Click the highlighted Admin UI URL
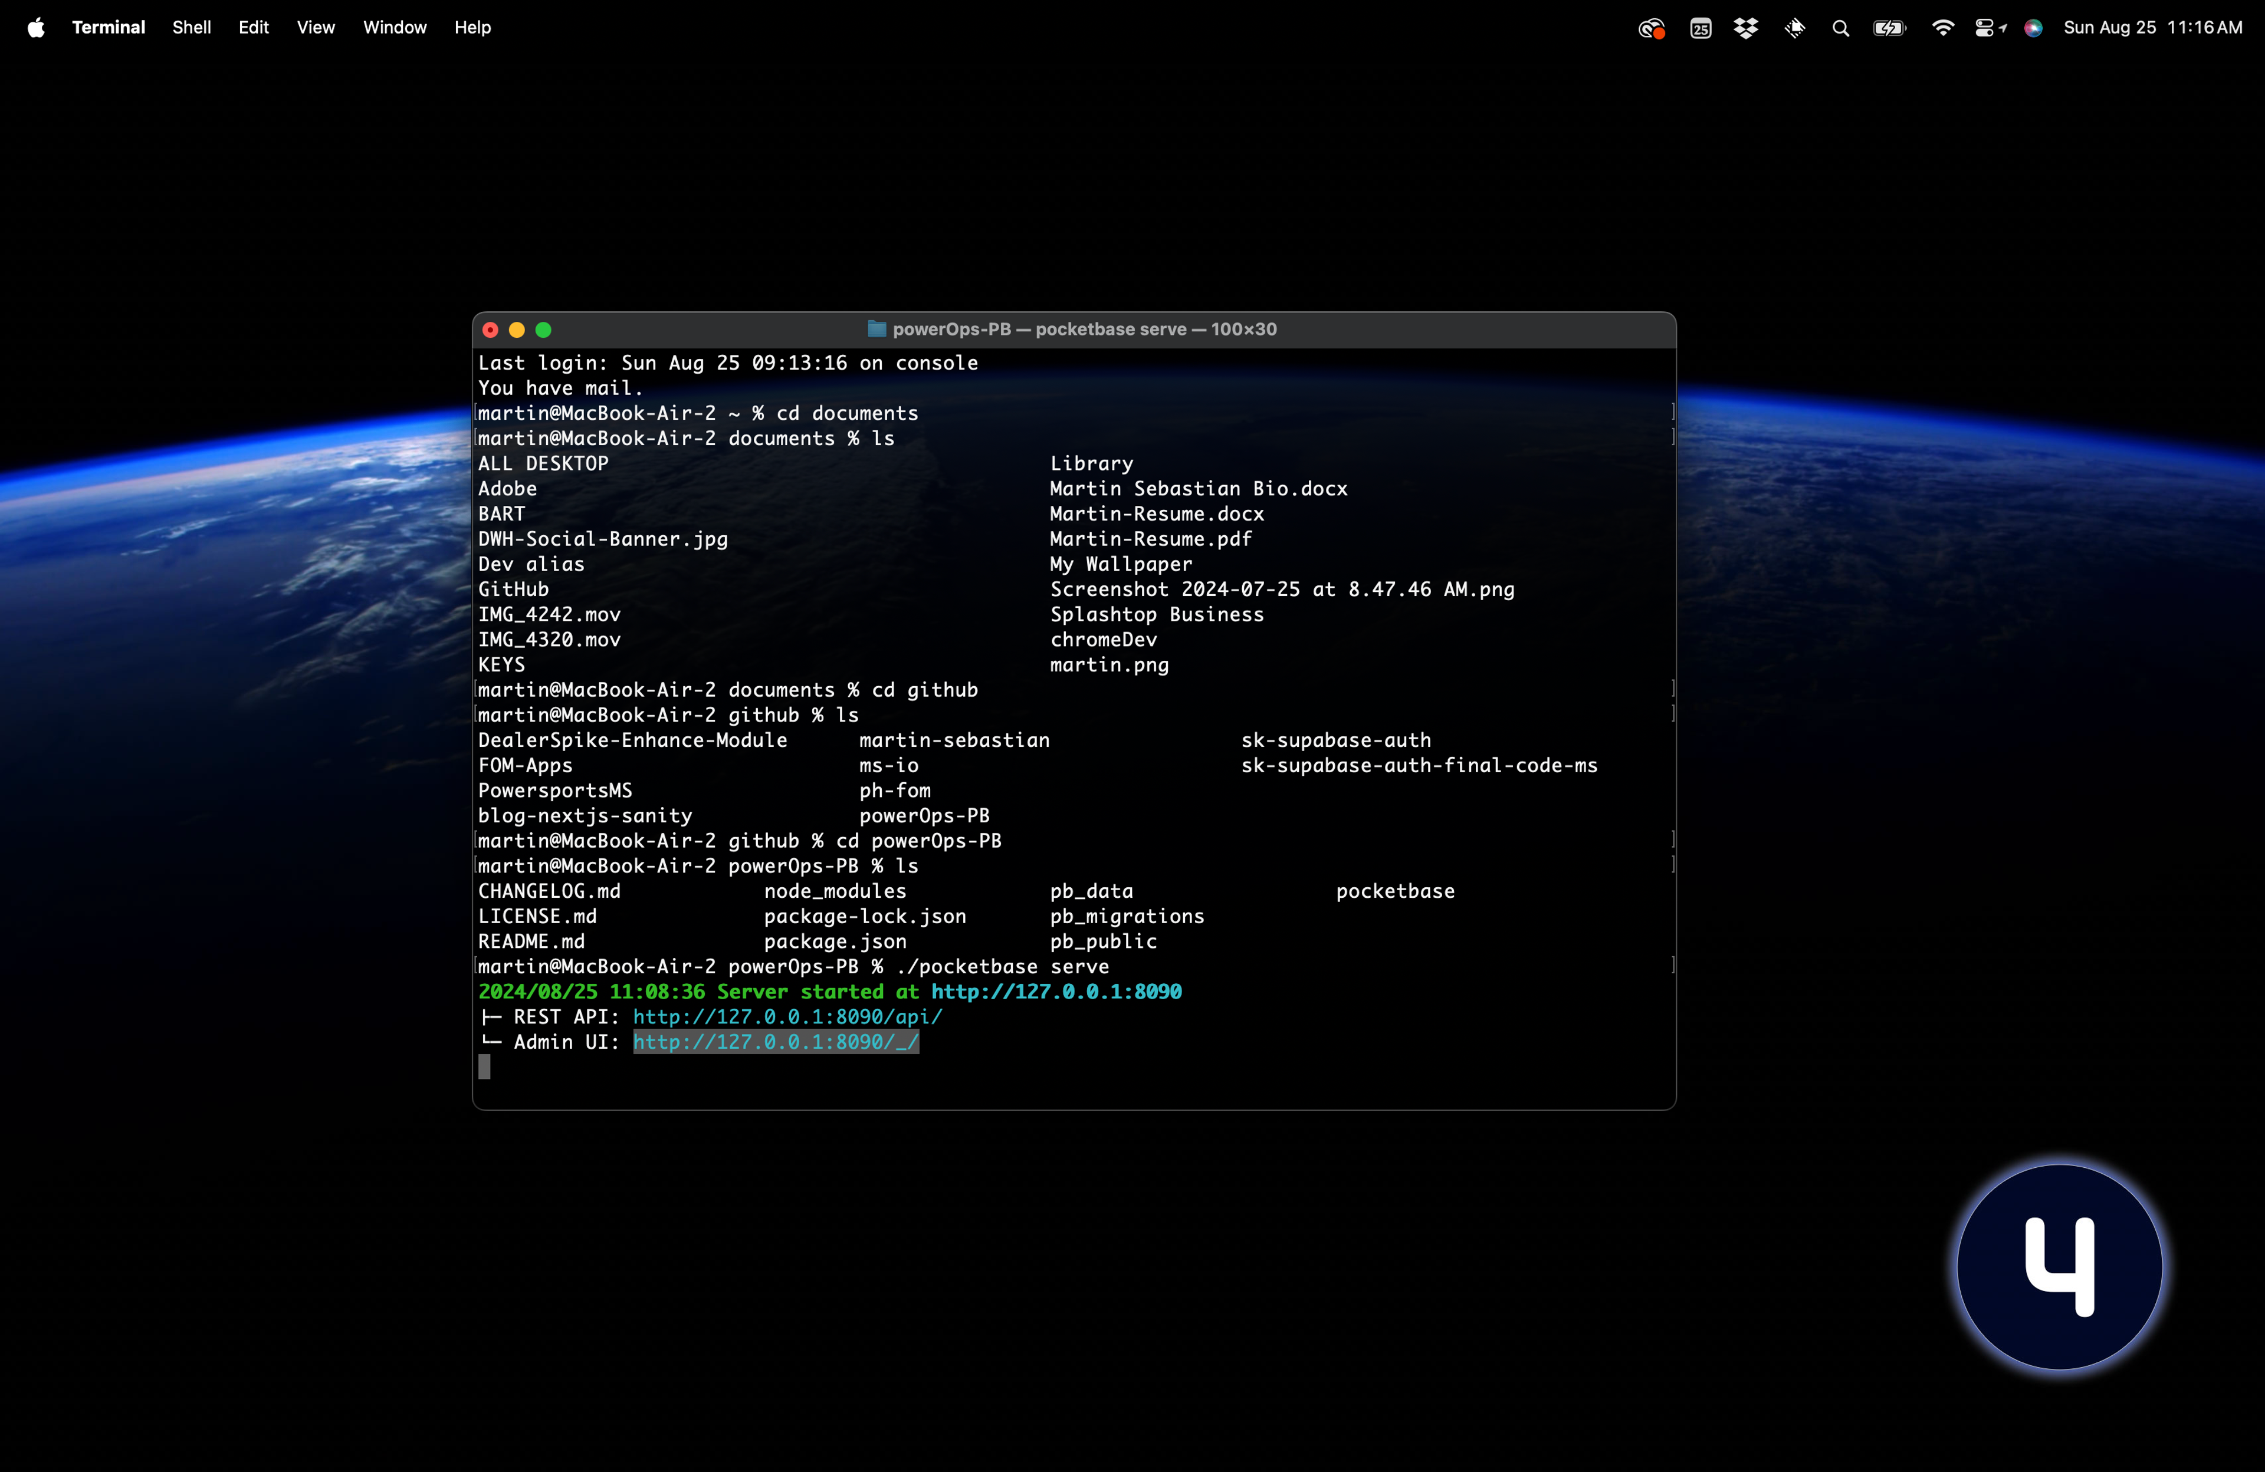Screen dimensions: 2265x1472 tap(776, 1042)
